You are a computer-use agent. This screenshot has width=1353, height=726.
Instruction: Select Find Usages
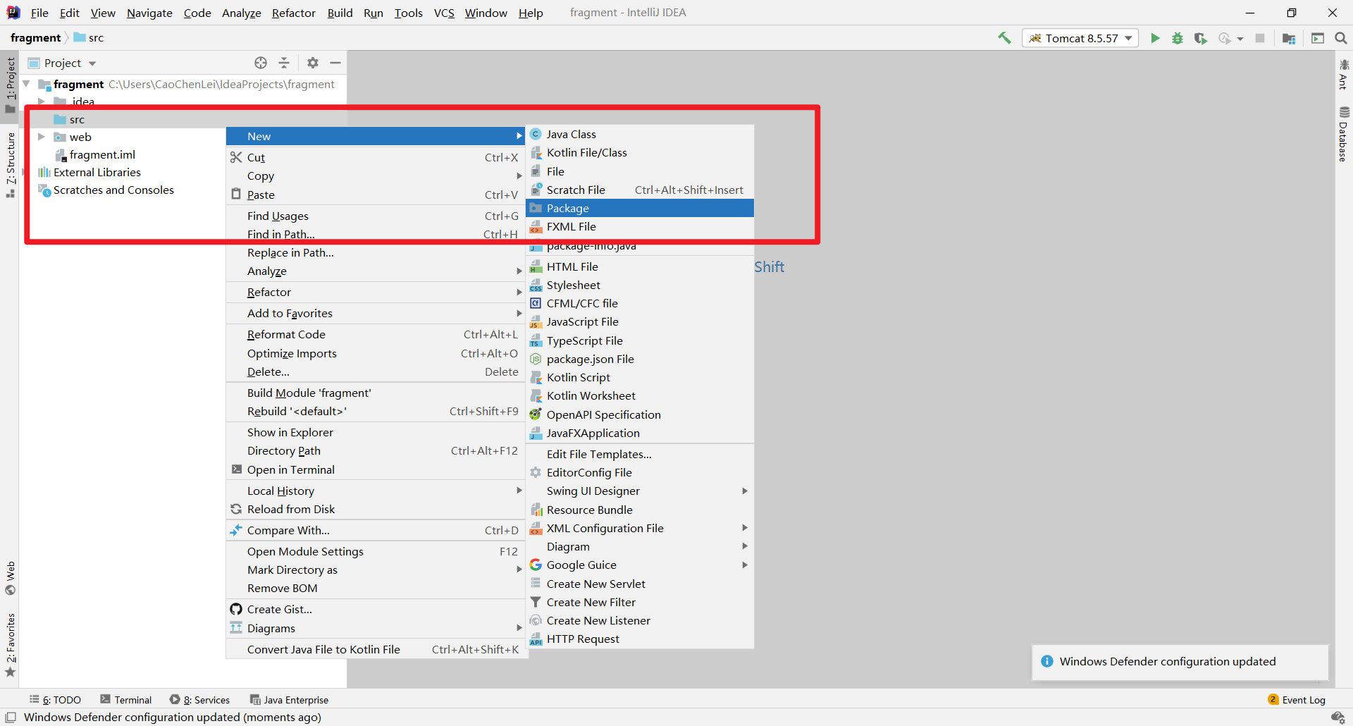376,216
